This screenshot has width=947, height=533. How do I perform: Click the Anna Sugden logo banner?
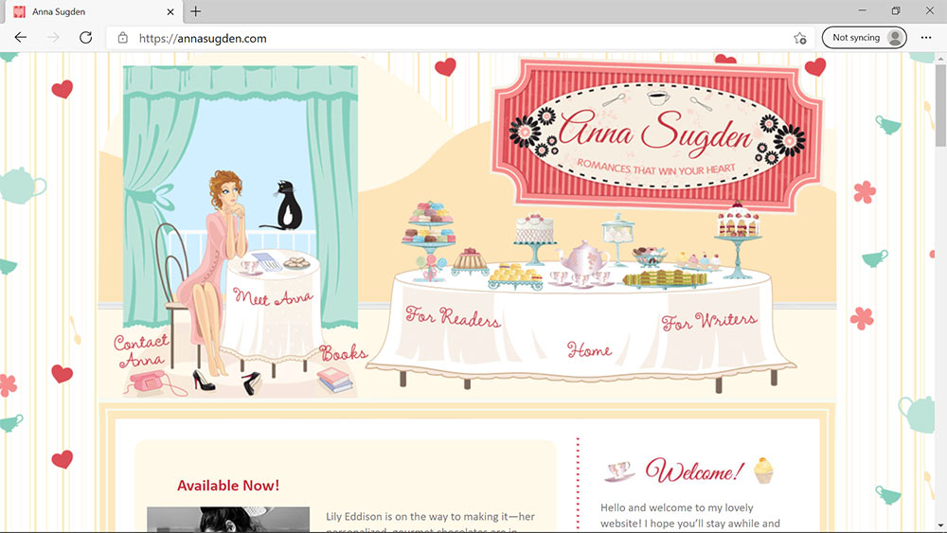pyautogui.click(x=655, y=133)
